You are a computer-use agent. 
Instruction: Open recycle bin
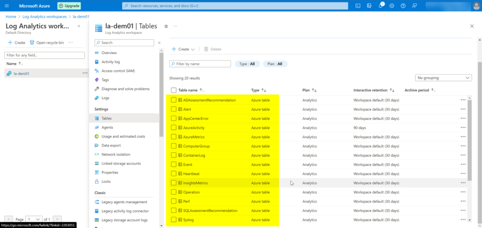click(47, 43)
